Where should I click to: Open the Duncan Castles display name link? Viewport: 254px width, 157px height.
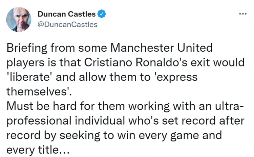(x=67, y=14)
